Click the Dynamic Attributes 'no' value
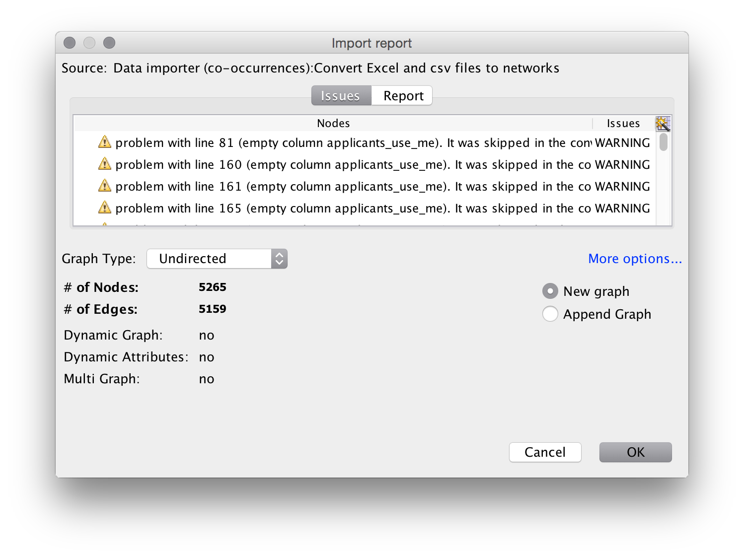744x557 pixels. point(206,357)
